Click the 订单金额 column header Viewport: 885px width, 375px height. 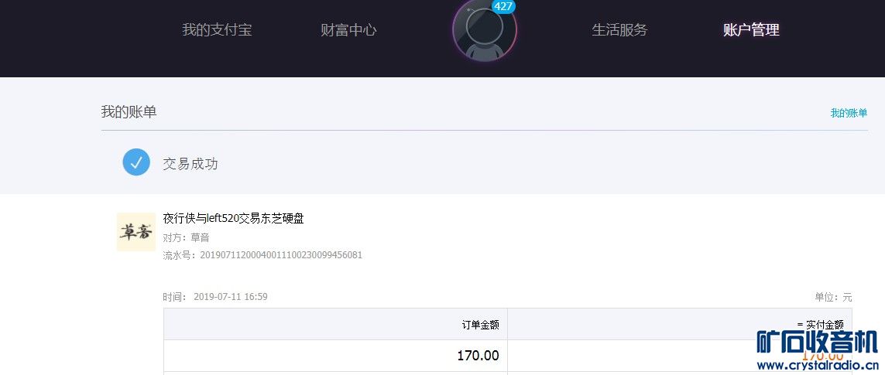480,325
